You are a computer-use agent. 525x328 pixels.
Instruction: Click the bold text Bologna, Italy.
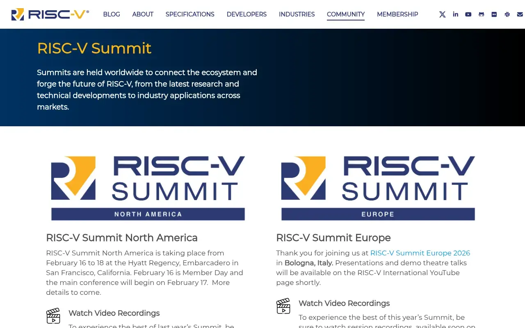click(x=309, y=263)
